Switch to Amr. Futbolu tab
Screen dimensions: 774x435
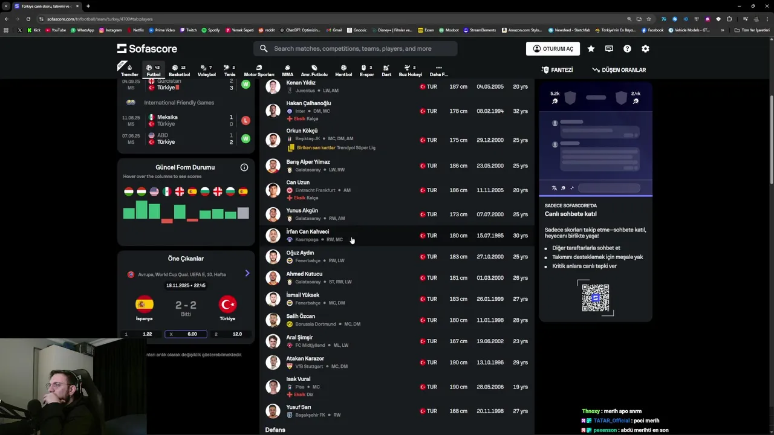pos(314,71)
